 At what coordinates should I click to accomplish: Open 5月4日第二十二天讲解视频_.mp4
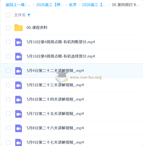click(x=55, y=71)
